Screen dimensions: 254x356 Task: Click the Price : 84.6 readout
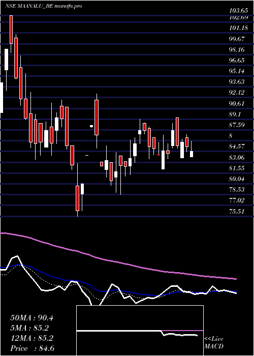(x=32, y=348)
